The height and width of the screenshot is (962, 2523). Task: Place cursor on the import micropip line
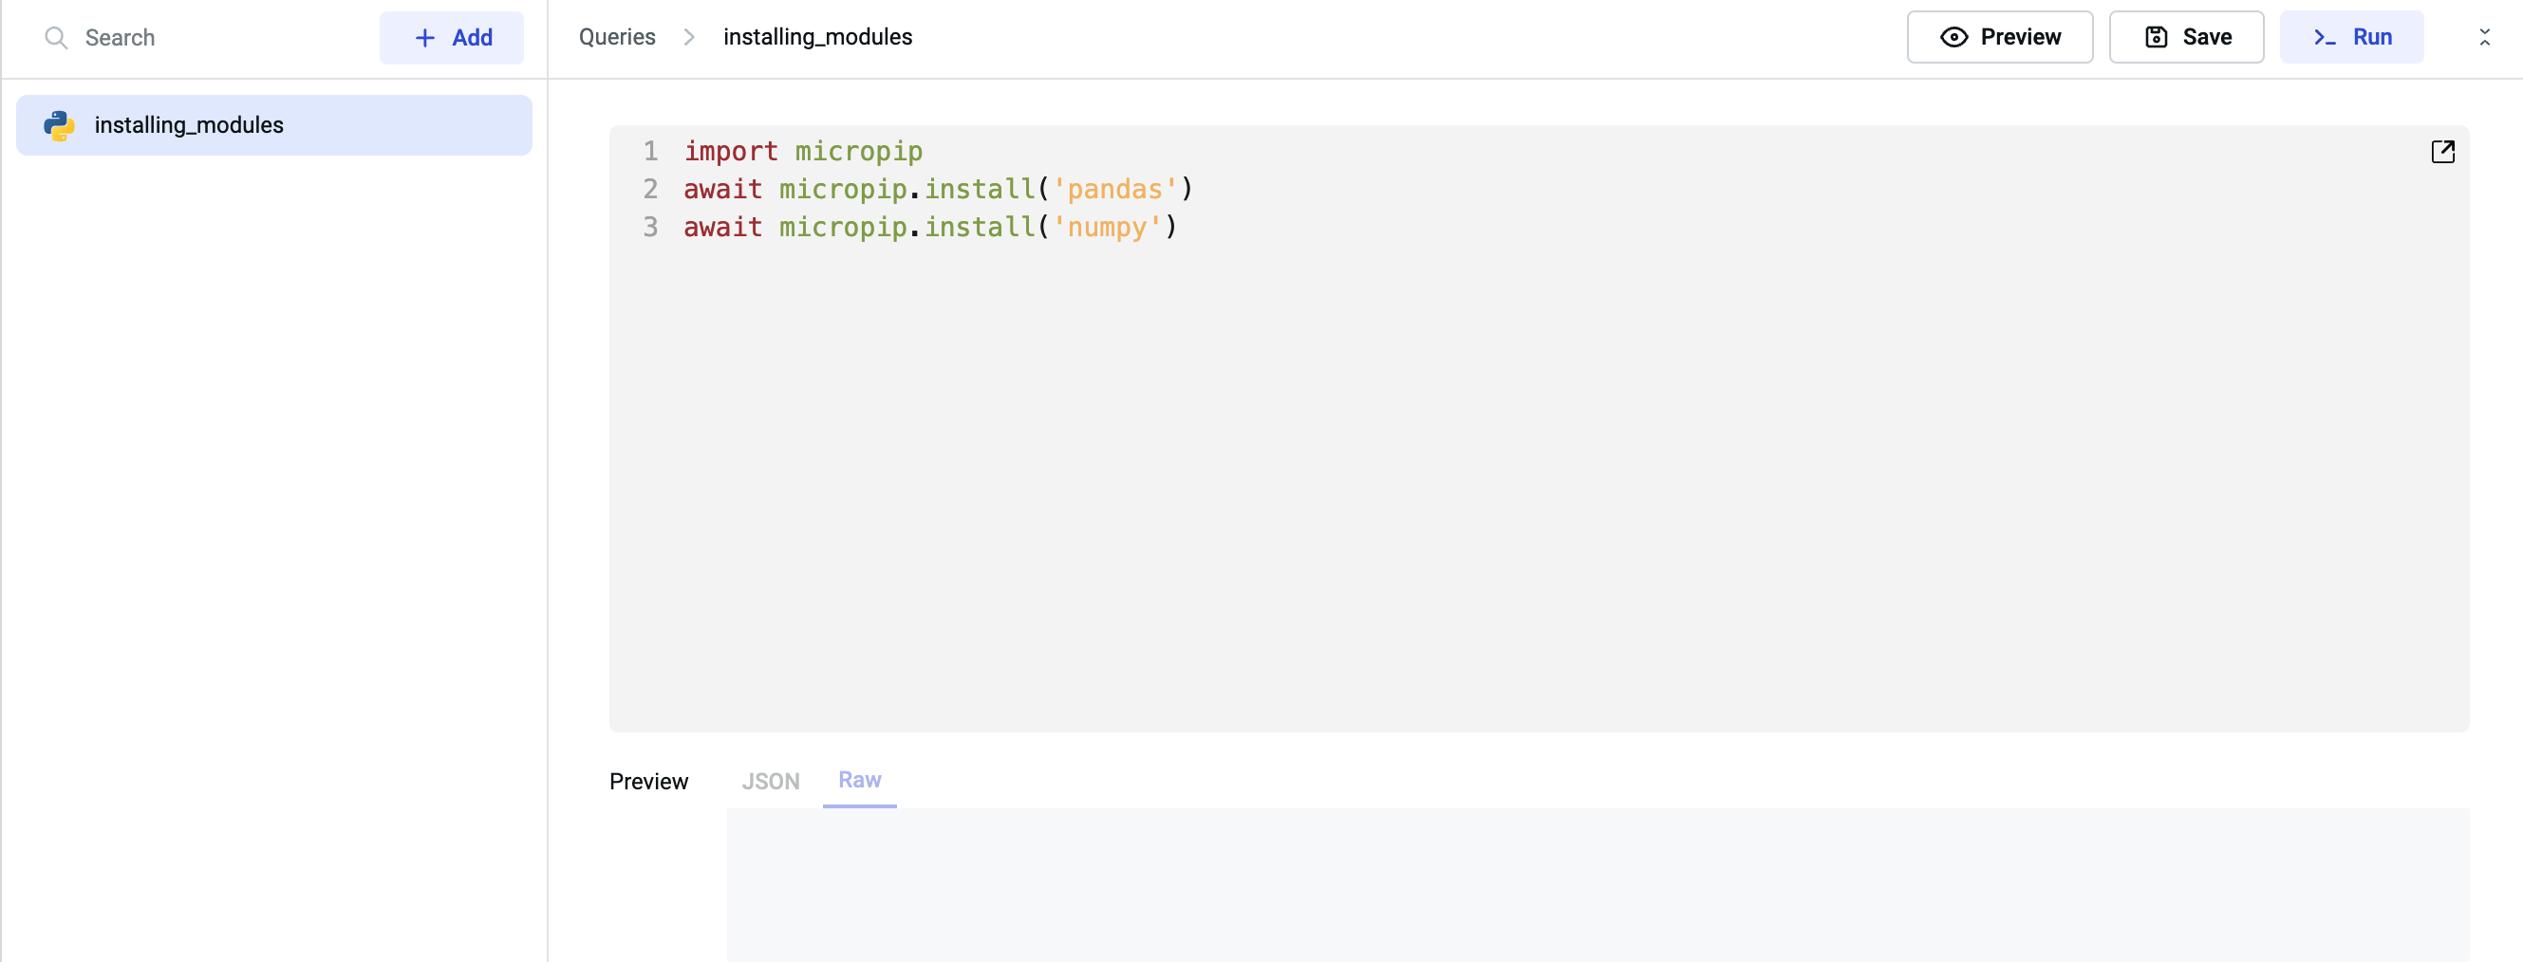(803, 152)
